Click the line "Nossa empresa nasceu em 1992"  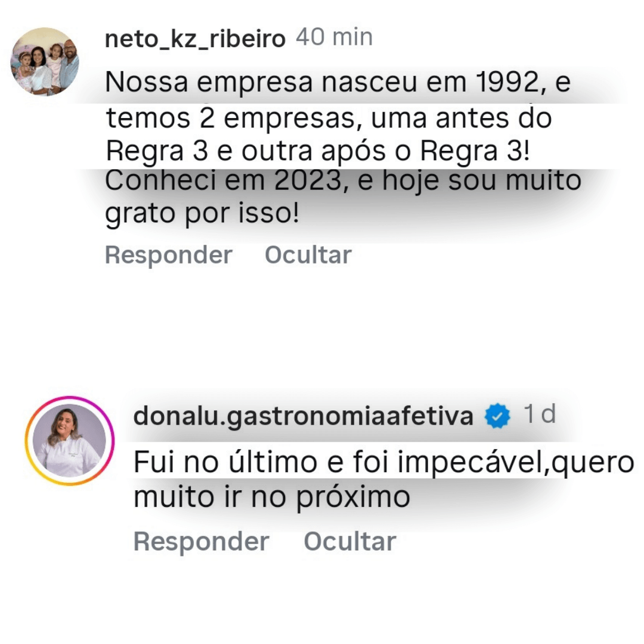coord(338,83)
